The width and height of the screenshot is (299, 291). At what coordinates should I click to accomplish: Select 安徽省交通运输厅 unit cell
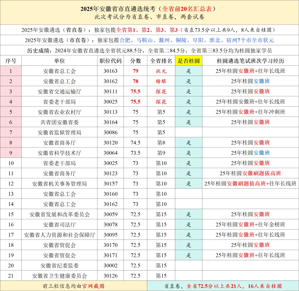[x=59, y=91]
